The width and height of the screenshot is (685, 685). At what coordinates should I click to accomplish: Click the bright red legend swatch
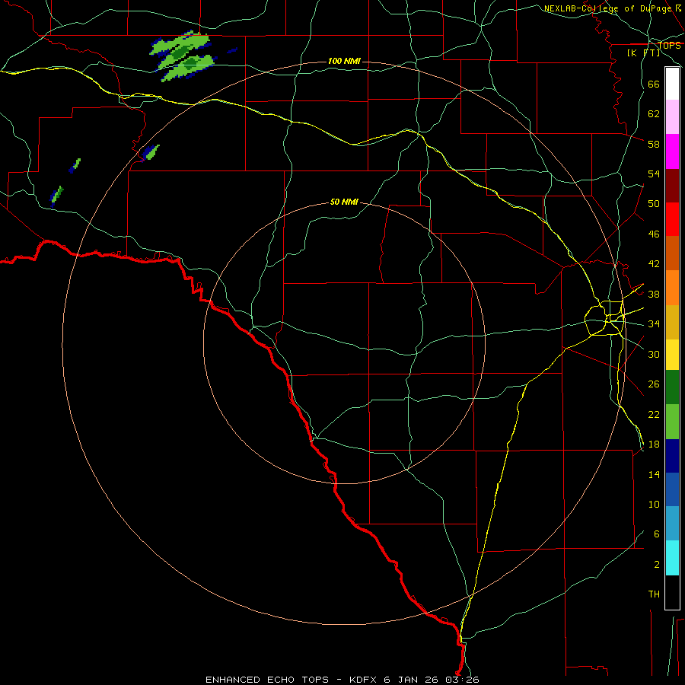672,219
